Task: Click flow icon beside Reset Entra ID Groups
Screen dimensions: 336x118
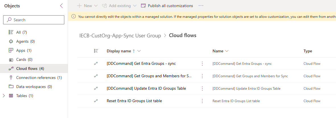Action: pyautogui.click(x=96, y=101)
